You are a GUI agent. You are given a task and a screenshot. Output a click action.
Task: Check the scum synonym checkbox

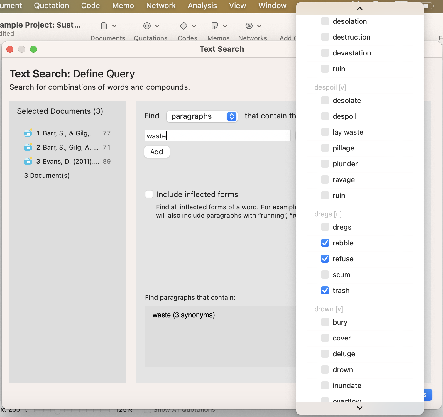(x=325, y=274)
